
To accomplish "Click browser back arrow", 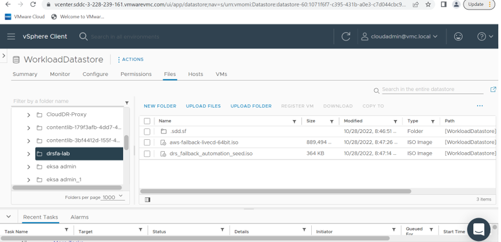I will point(9,4).
